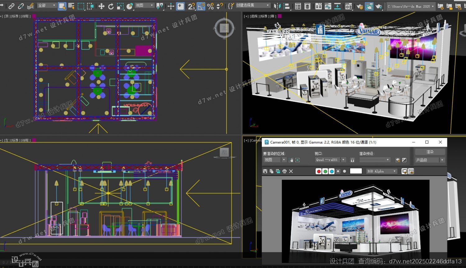
Task: Open the 创建选择集 named selection dropdown
Action: pos(253,5)
